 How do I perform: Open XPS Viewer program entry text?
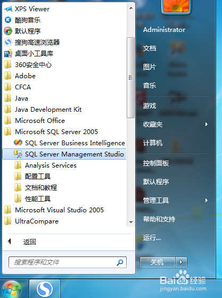(32, 9)
